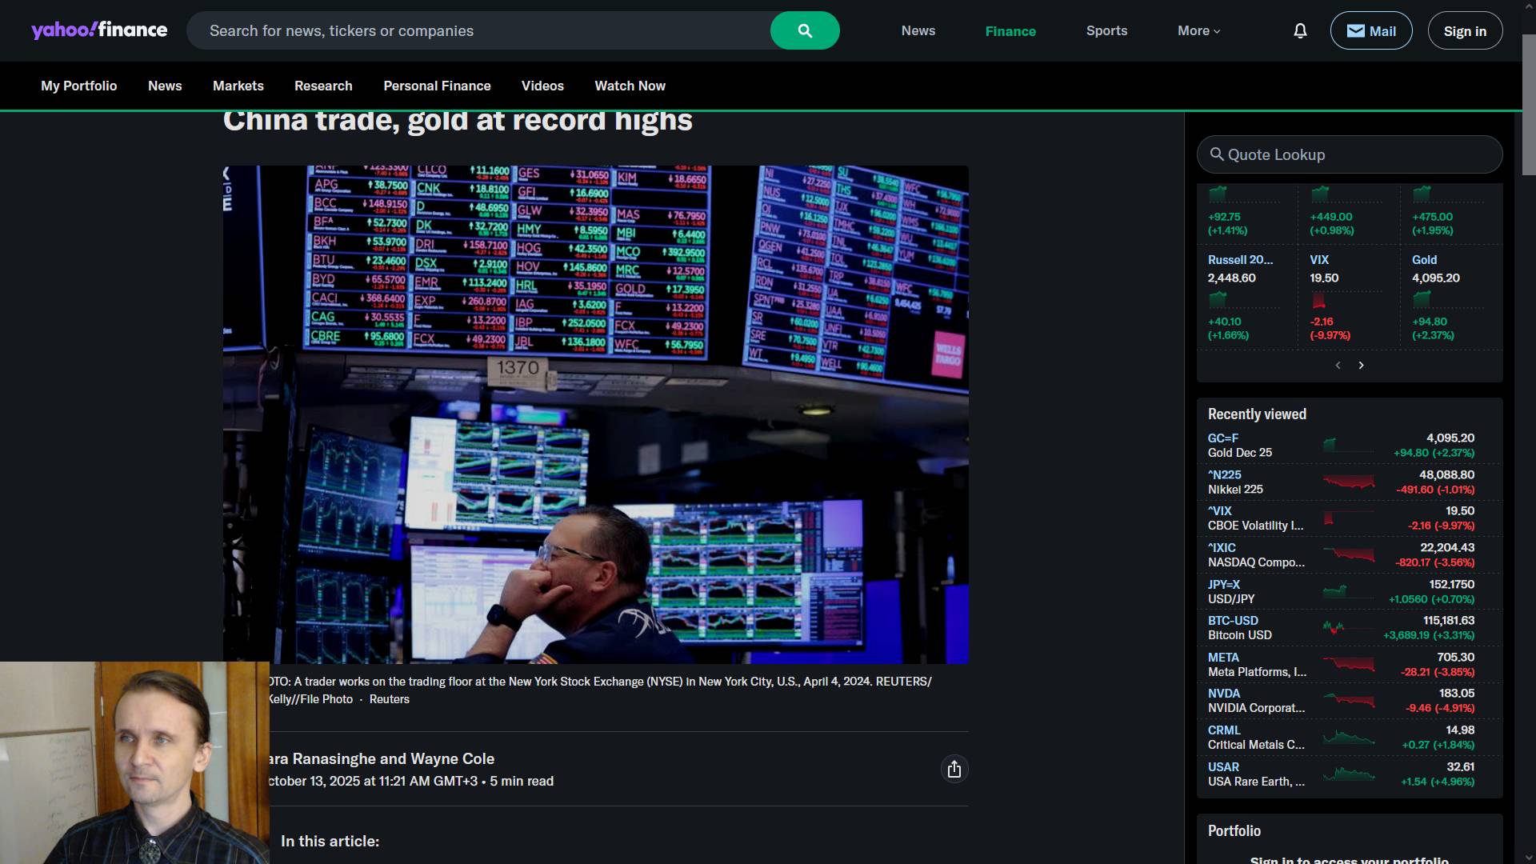Open NVDA in Recently viewed

[1224, 694]
